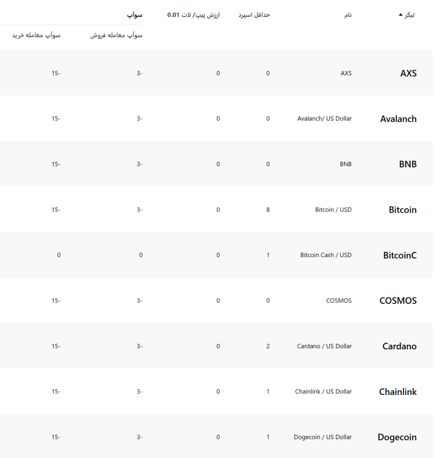This screenshot has width=442, height=458.
Task: Click the sort arrow next to تیکر header
Action: pos(400,15)
